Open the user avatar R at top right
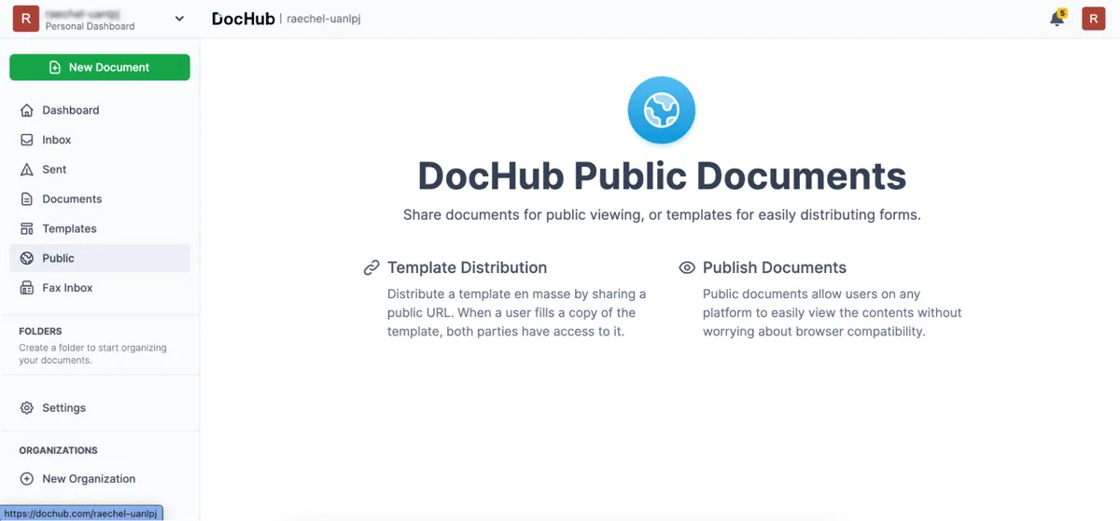1120x521 pixels. [1094, 19]
